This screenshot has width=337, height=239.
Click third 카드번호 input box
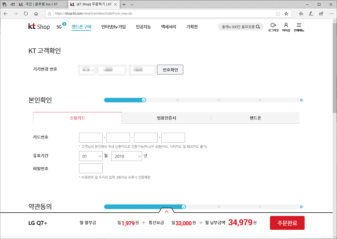(146, 138)
